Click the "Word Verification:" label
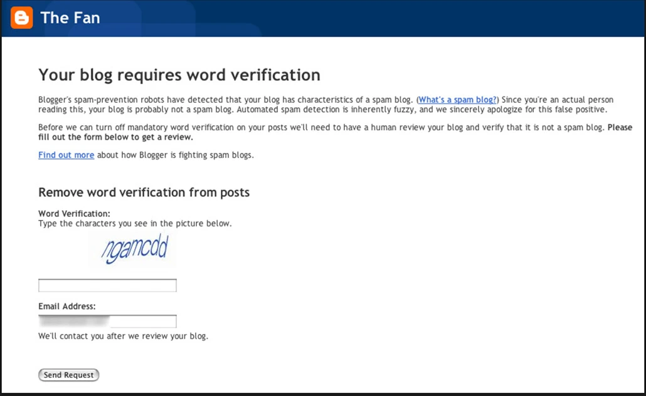 click(x=74, y=214)
